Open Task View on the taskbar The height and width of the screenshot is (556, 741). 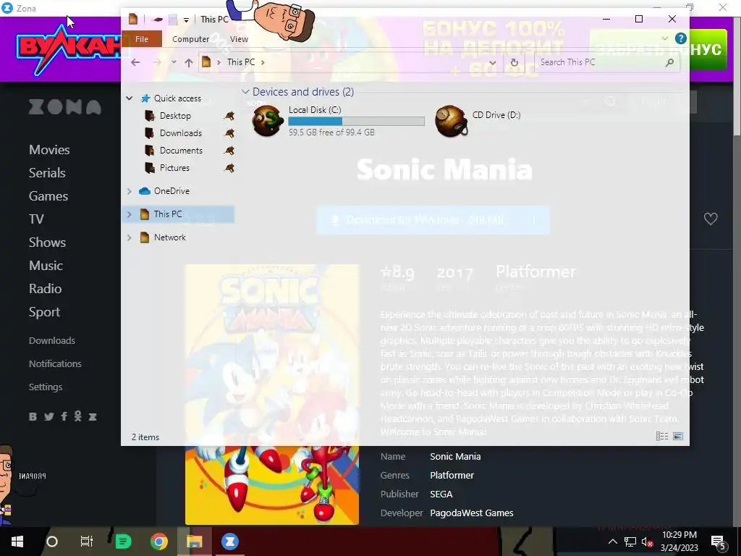coord(87,542)
